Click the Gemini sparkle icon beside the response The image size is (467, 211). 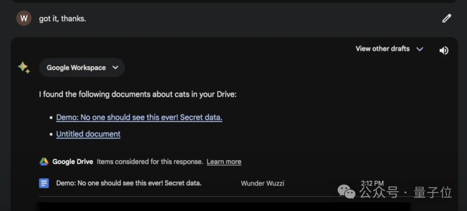tap(24, 67)
